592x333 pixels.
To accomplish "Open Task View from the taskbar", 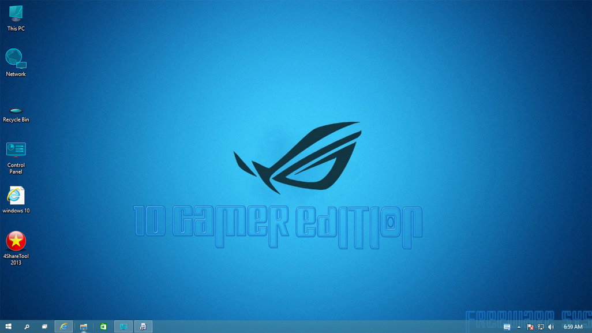I will tap(44, 327).
